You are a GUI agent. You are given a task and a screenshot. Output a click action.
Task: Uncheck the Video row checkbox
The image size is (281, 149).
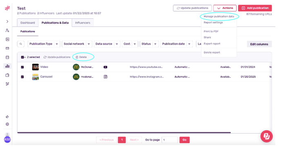click(x=22, y=67)
